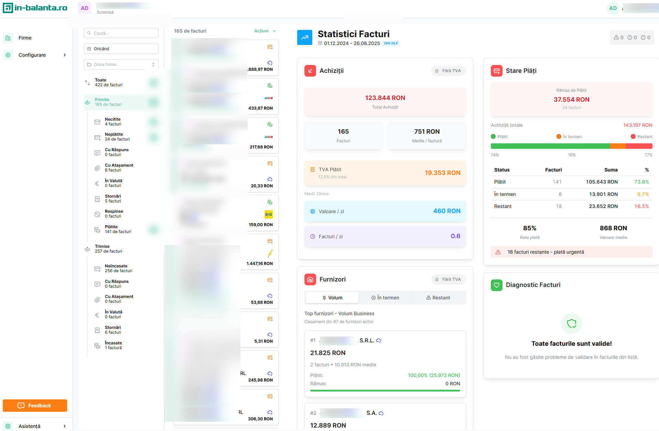Image resolution: width=659 pixels, height=431 pixels.
Task: Click cloud sync icon next to #1 supplier
Action: [x=379, y=341]
